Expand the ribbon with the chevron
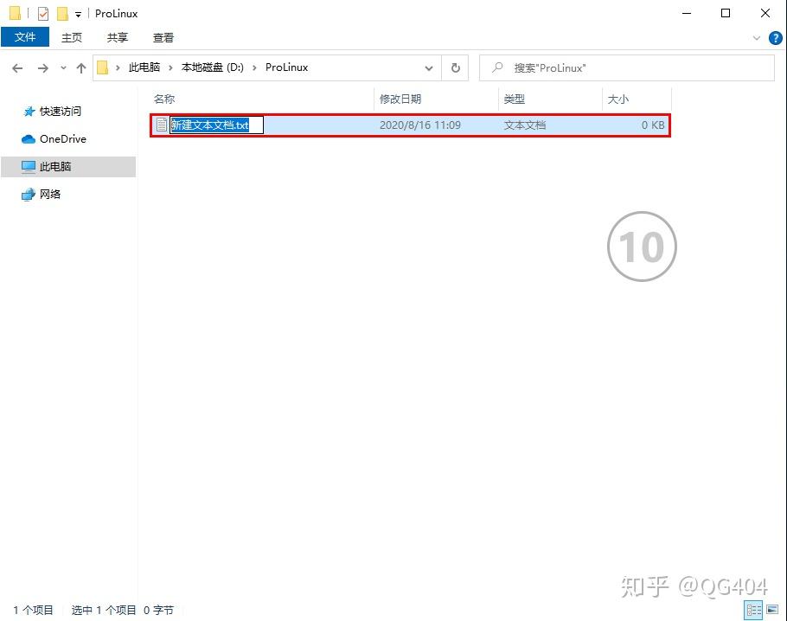Image resolution: width=787 pixels, height=621 pixels. (758, 38)
